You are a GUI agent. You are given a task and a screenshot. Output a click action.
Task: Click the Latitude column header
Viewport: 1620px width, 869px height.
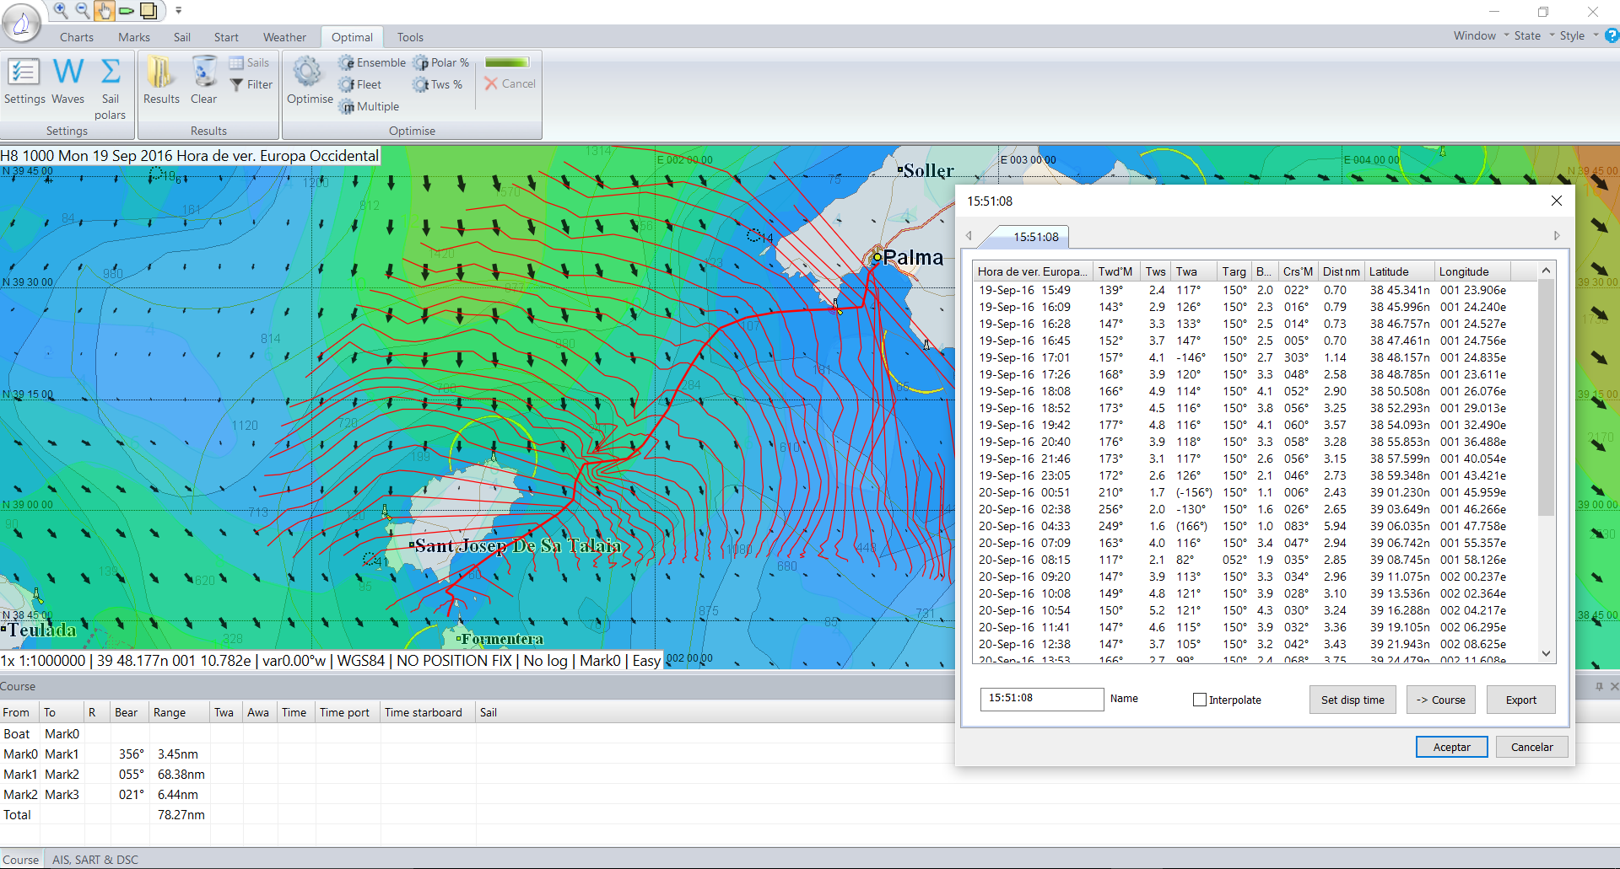point(1400,271)
